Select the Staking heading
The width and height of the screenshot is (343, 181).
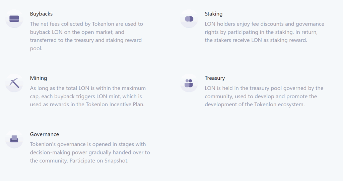tap(213, 14)
